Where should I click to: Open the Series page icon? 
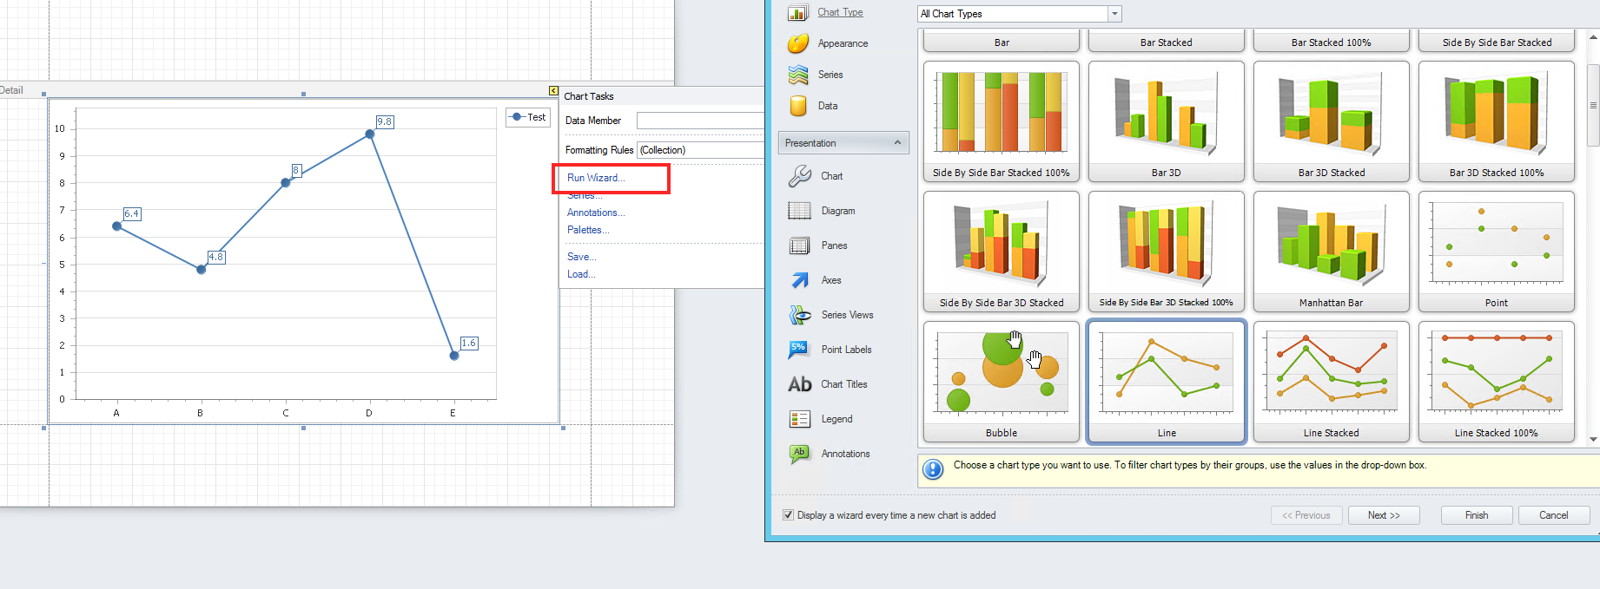pos(798,75)
